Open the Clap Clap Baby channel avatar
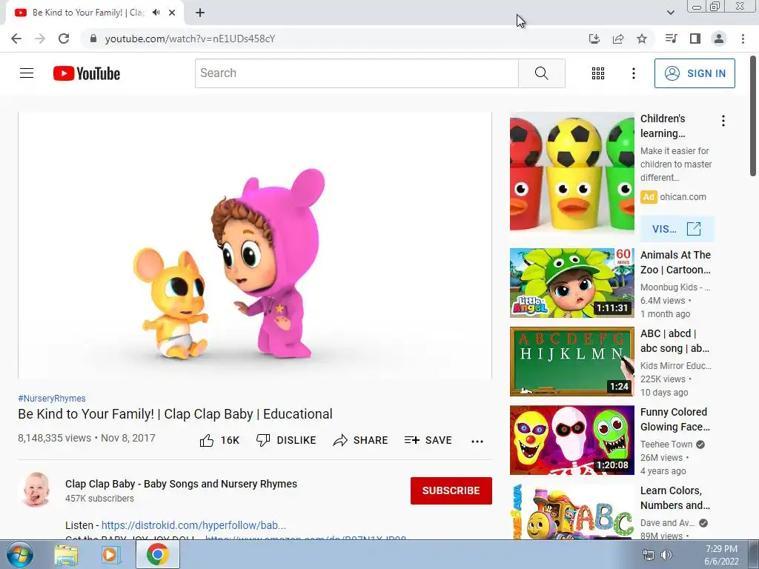759x569 pixels. tap(37, 490)
